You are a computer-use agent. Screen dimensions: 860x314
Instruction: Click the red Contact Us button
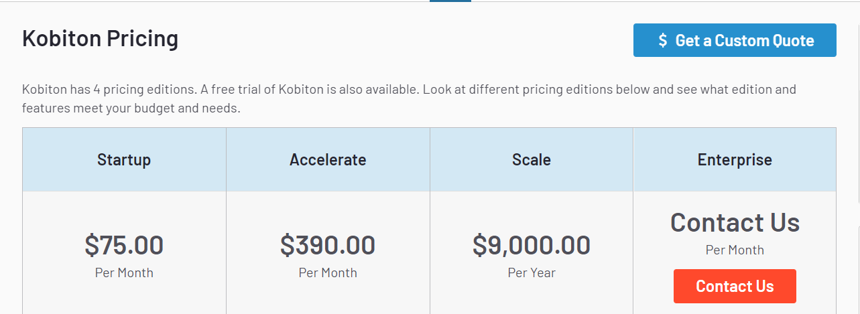pos(735,287)
